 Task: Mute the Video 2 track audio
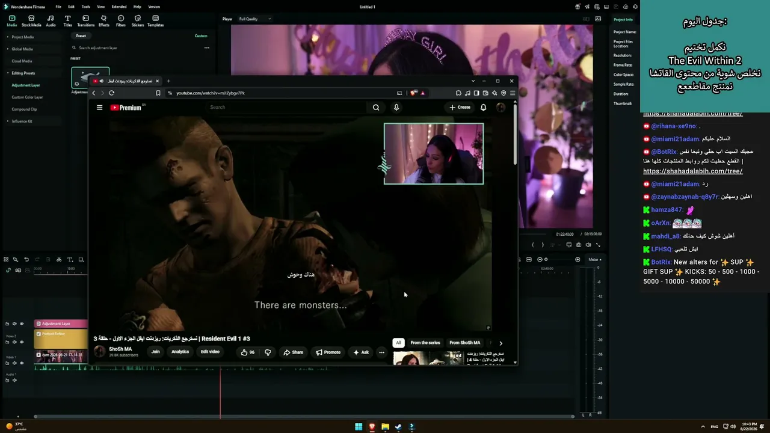tap(14, 342)
